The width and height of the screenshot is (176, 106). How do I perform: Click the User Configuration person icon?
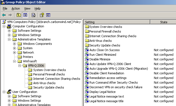tap(9, 92)
